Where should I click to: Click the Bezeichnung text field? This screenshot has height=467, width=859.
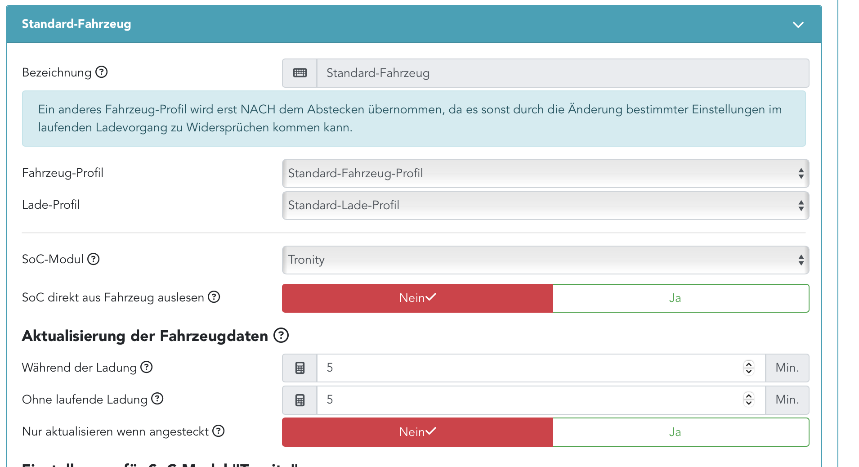(562, 73)
